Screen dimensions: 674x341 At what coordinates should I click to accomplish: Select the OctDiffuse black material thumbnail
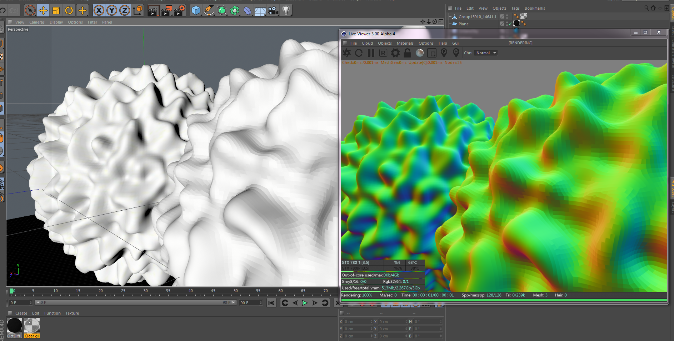15,326
